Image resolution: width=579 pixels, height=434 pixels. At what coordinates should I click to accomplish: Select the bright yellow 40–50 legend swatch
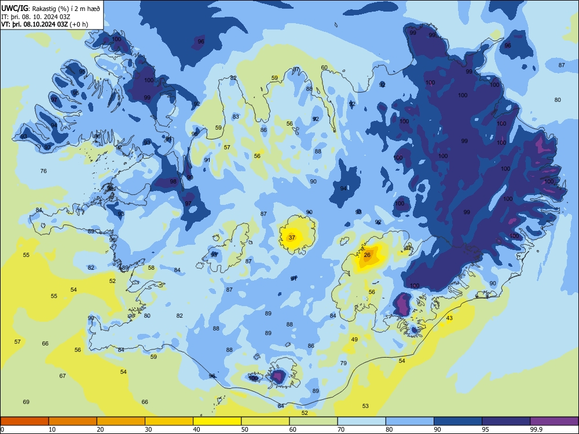tap(217, 421)
